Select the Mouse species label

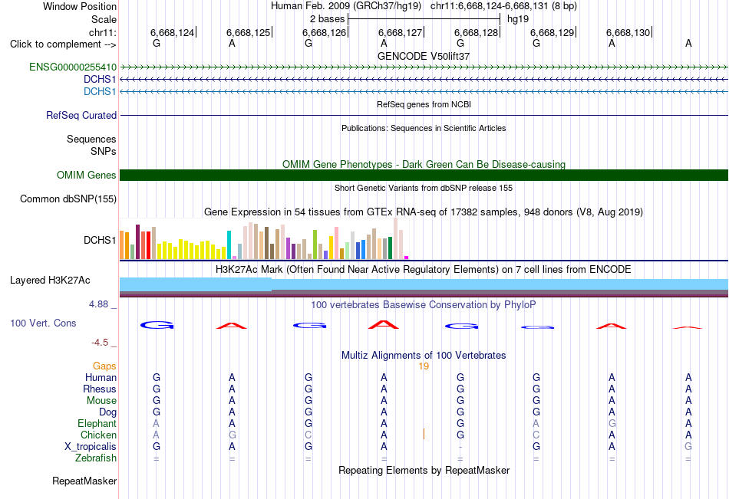point(101,400)
